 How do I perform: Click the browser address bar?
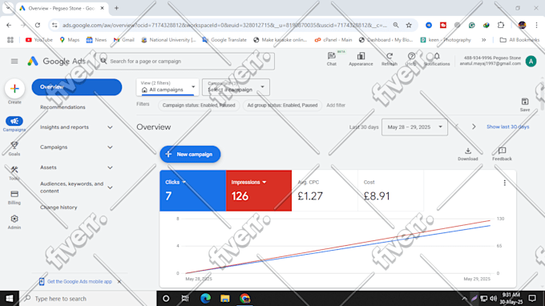(x=224, y=25)
